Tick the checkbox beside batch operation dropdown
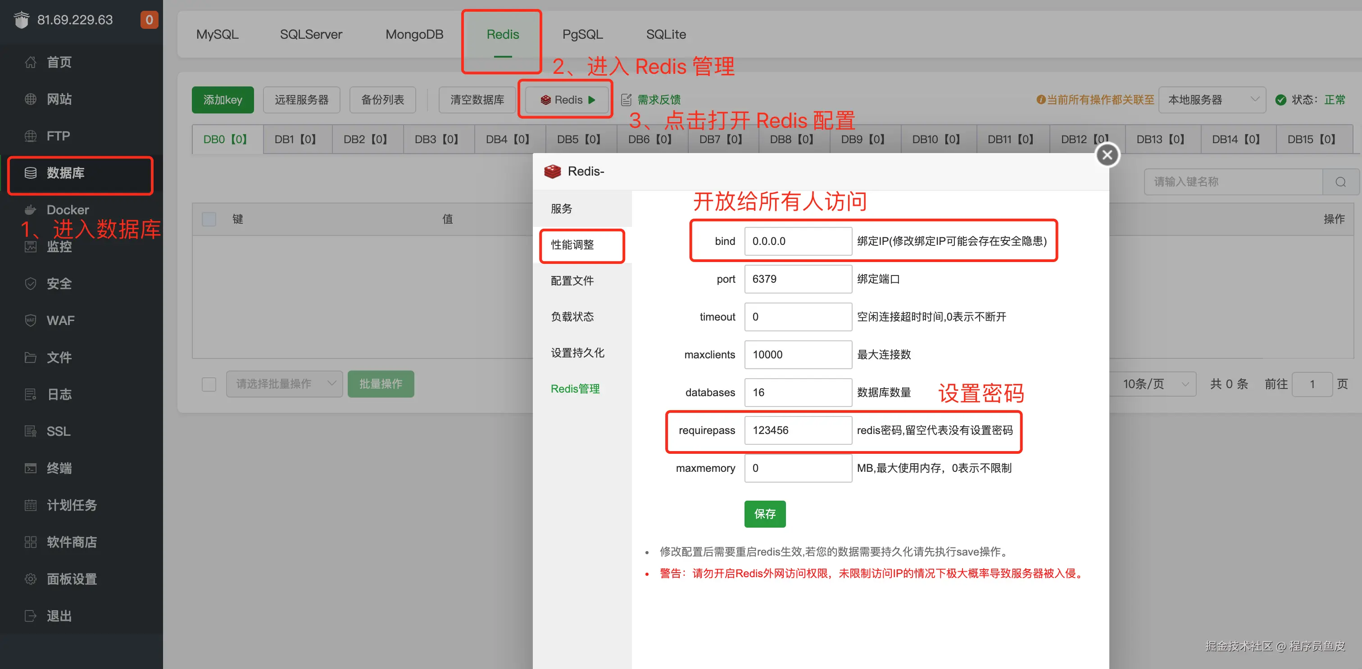The width and height of the screenshot is (1362, 669). click(x=209, y=384)
